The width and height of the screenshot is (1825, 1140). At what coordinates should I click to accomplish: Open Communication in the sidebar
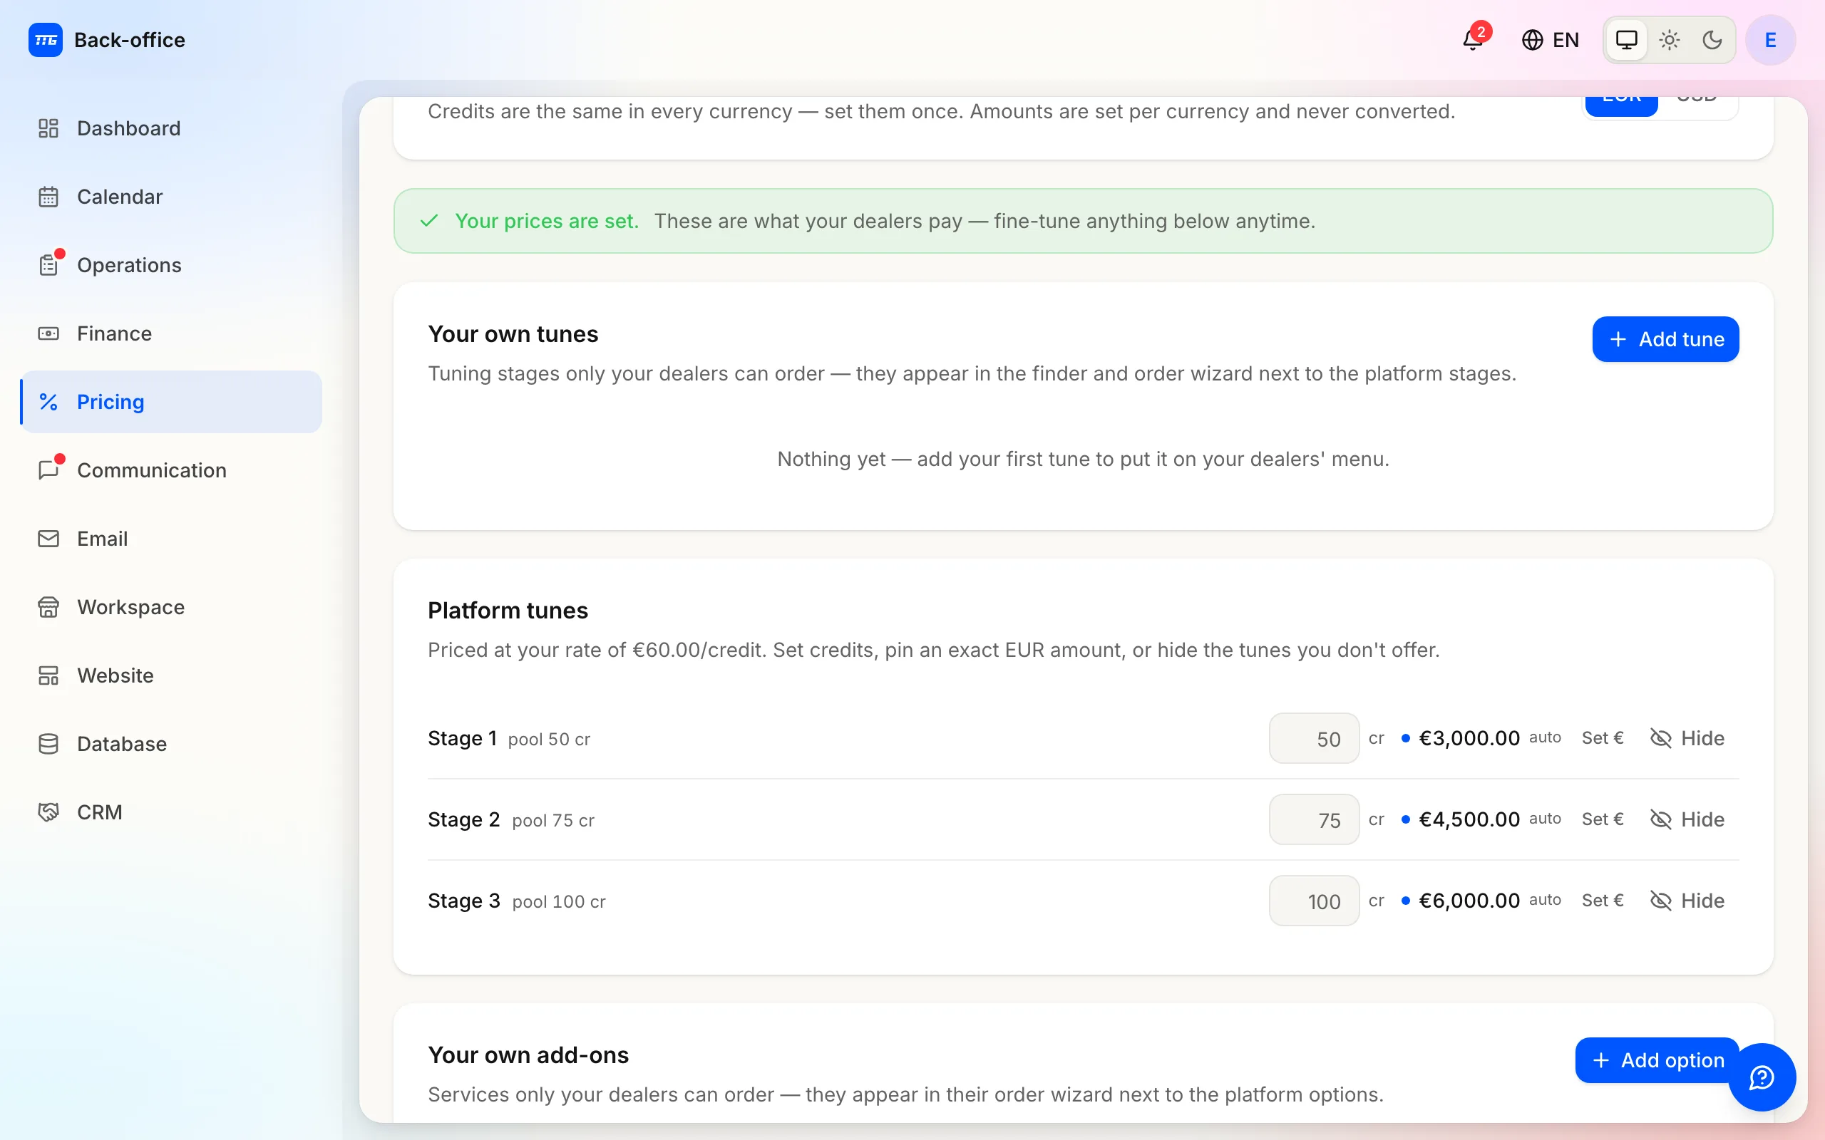click(x=171, y=470)
